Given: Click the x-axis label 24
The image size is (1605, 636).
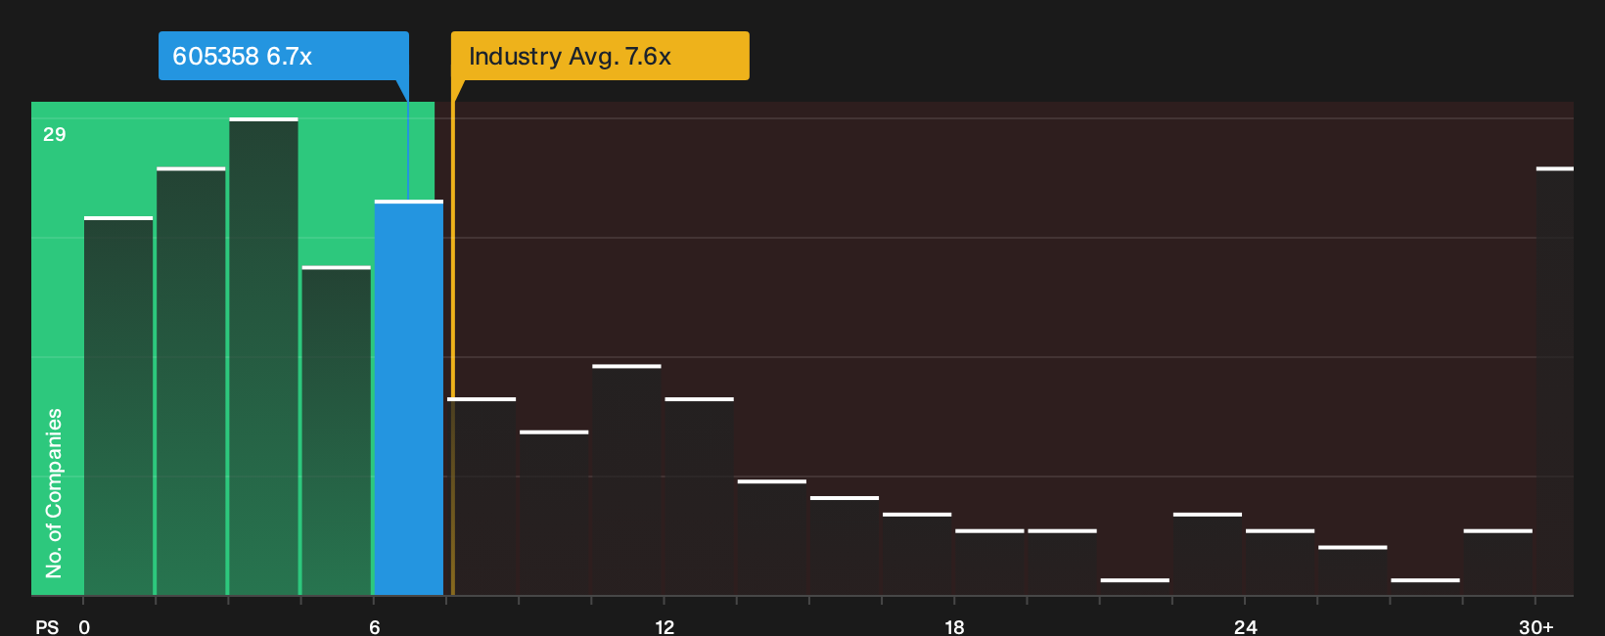Looking at the screenshot, I should click(1245, 626).
